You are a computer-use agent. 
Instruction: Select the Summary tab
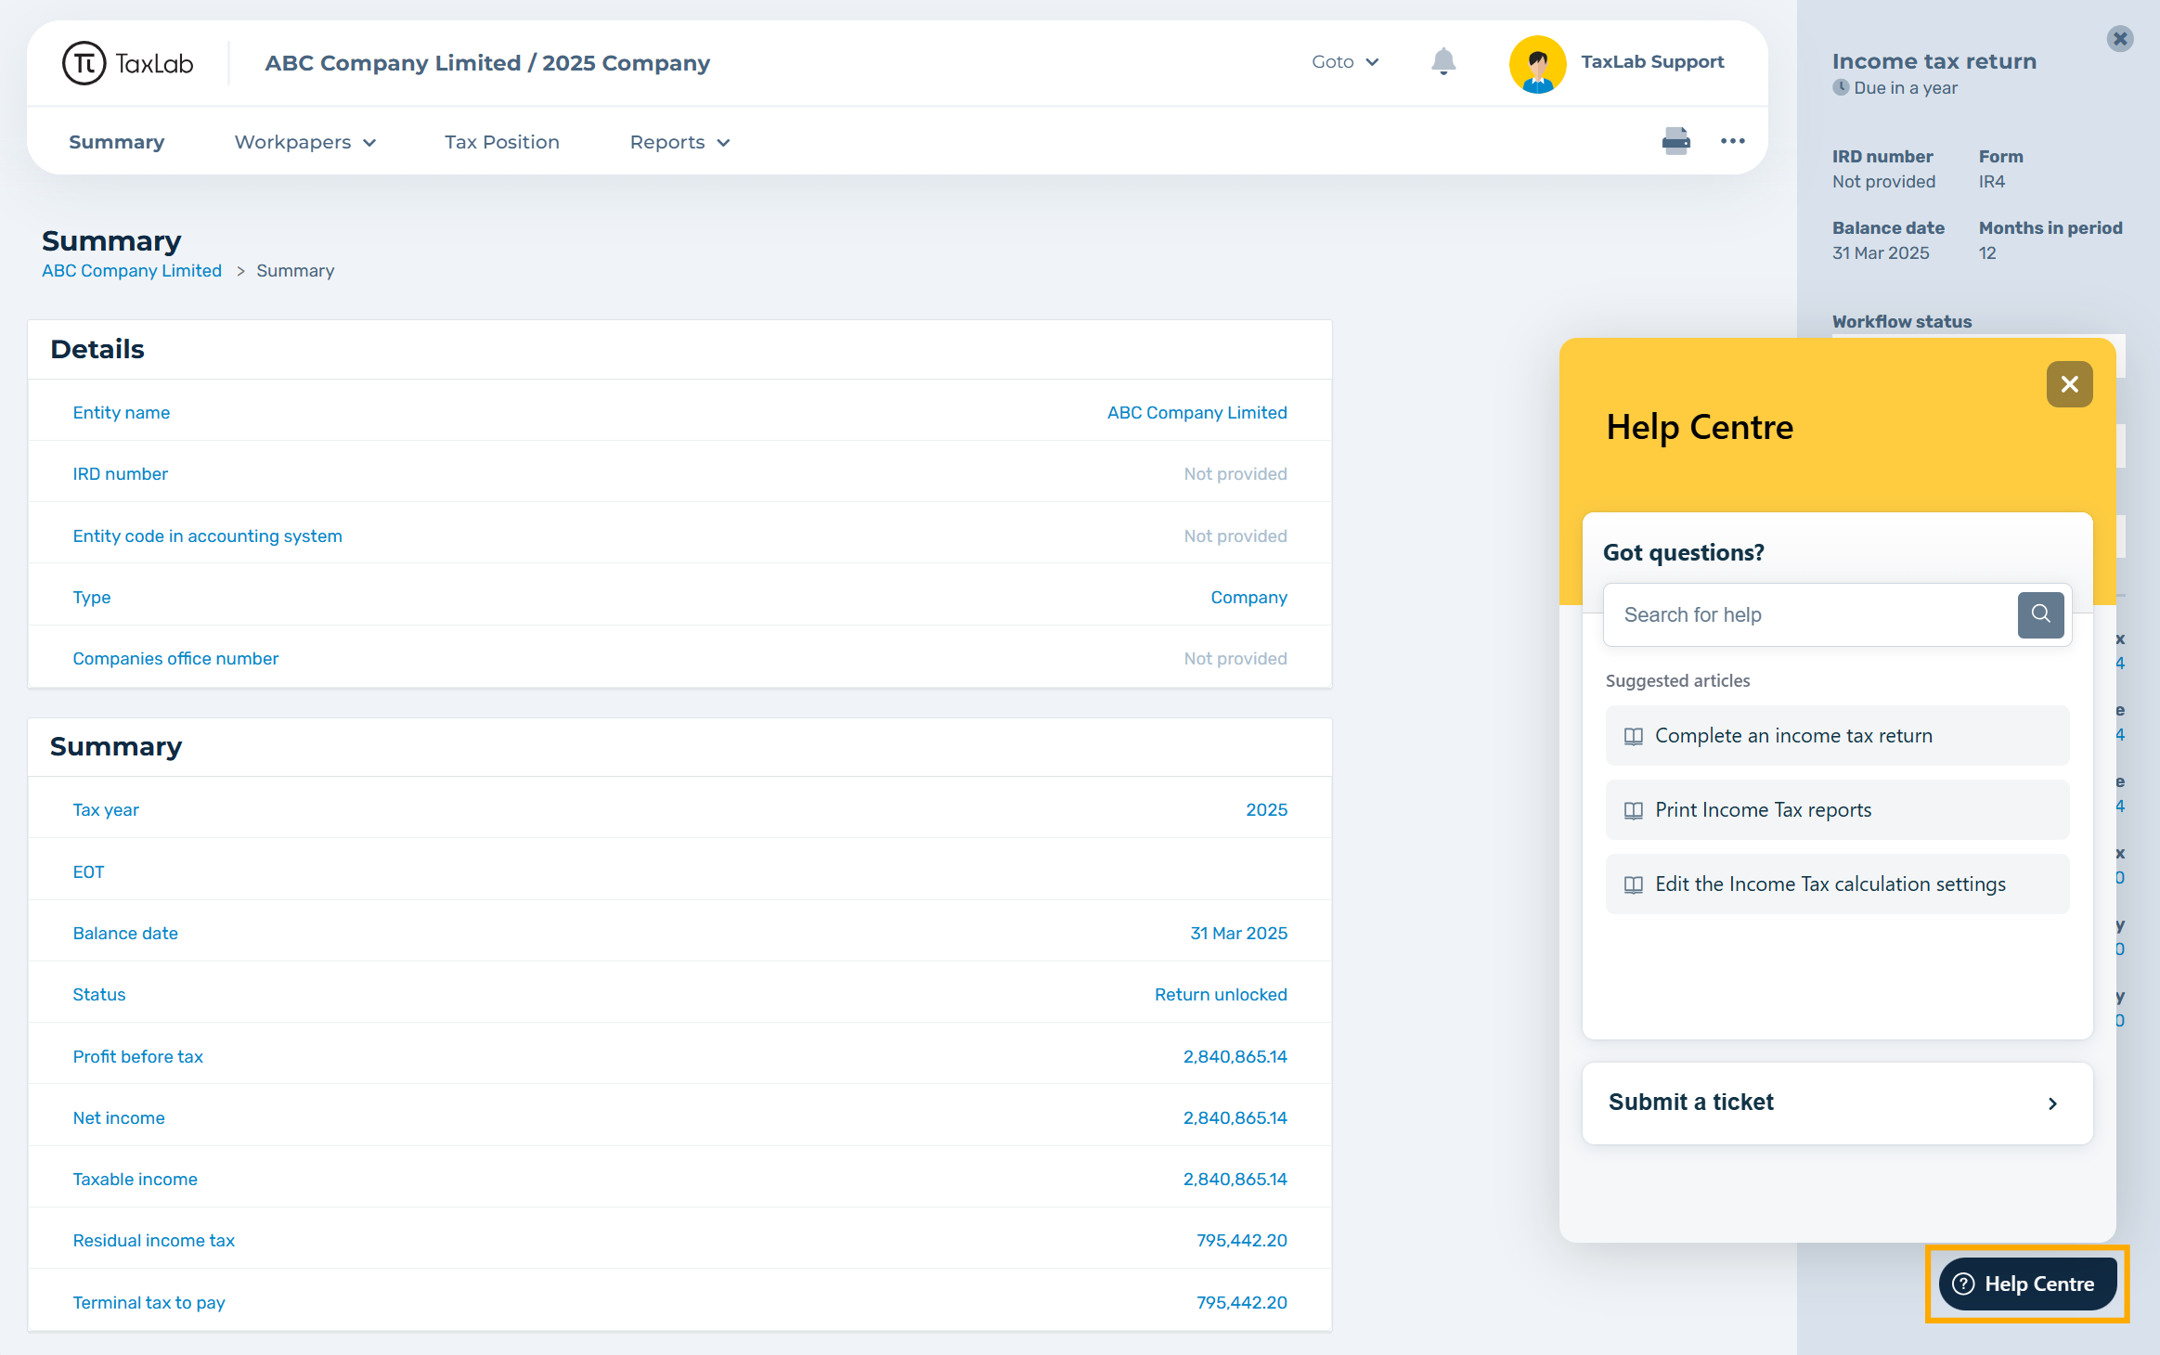click(x=116, y=142)
